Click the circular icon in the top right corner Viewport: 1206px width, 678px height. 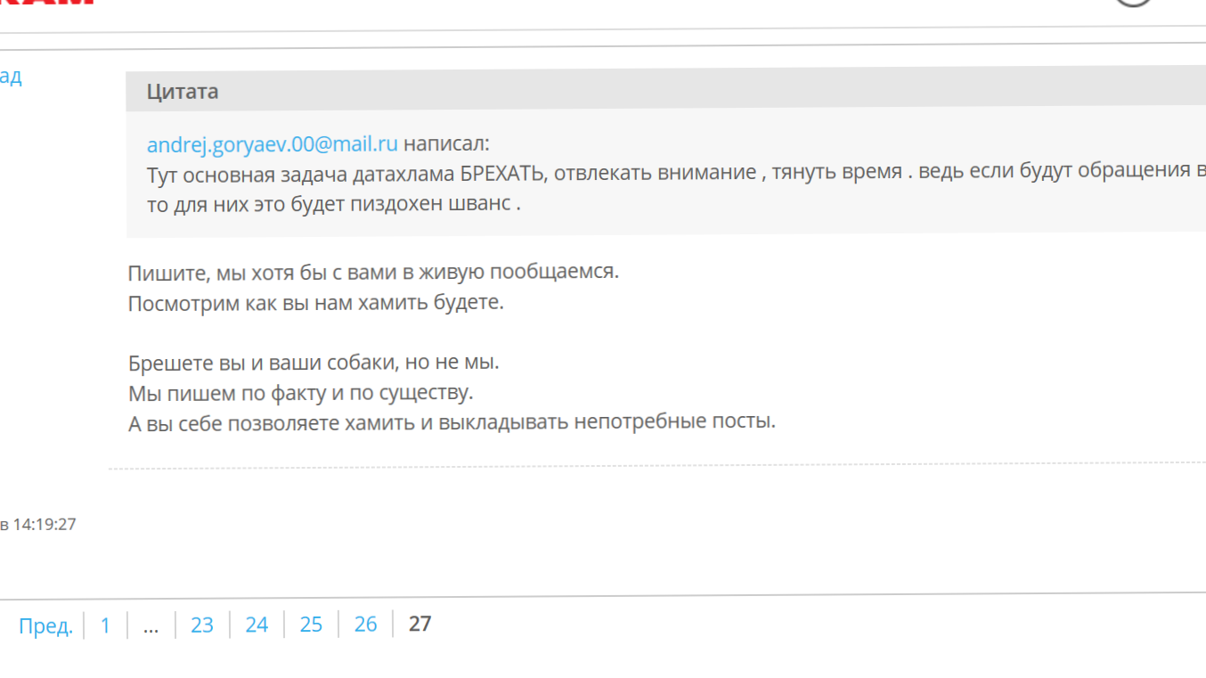coord(1134,3)
